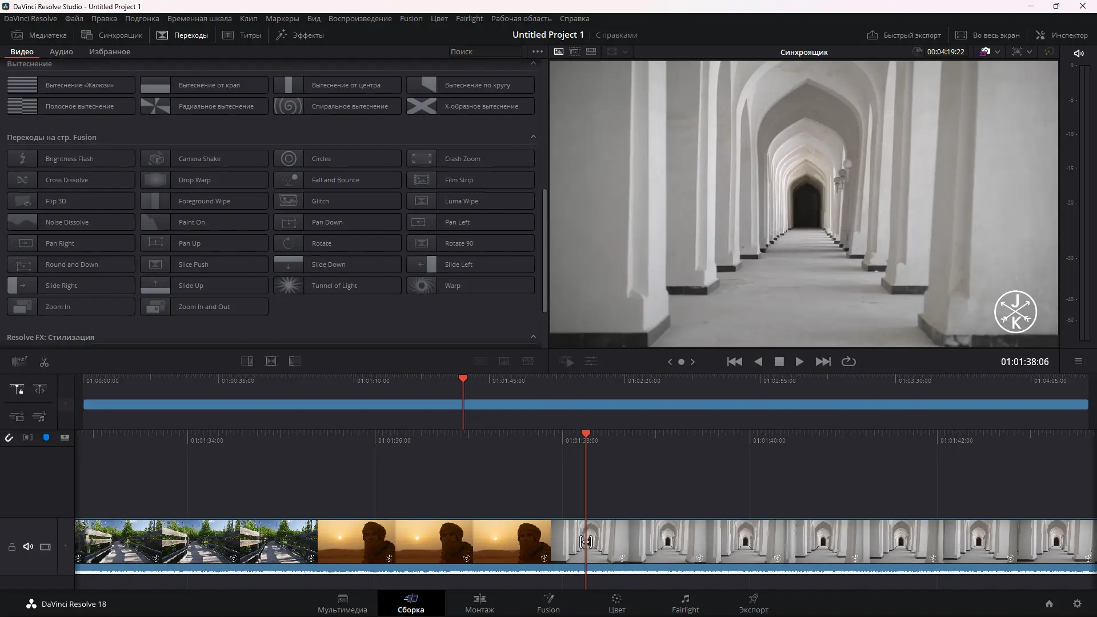Open the Цвет page

[x=616, y=603]
